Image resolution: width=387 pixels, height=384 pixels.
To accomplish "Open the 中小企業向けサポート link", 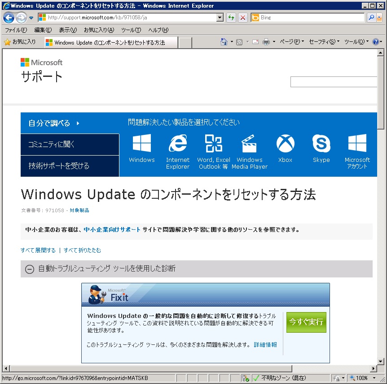I will pyautogui.click(x=112, y=230).
